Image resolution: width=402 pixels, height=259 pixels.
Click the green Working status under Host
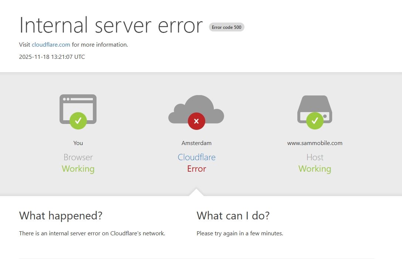pyautogui.click(x=315, y=169)
